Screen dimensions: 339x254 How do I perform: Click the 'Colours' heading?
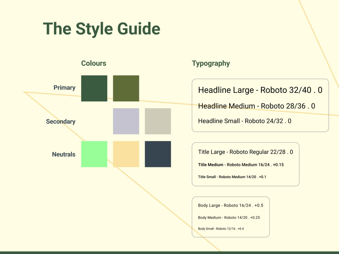pos(94,63)
